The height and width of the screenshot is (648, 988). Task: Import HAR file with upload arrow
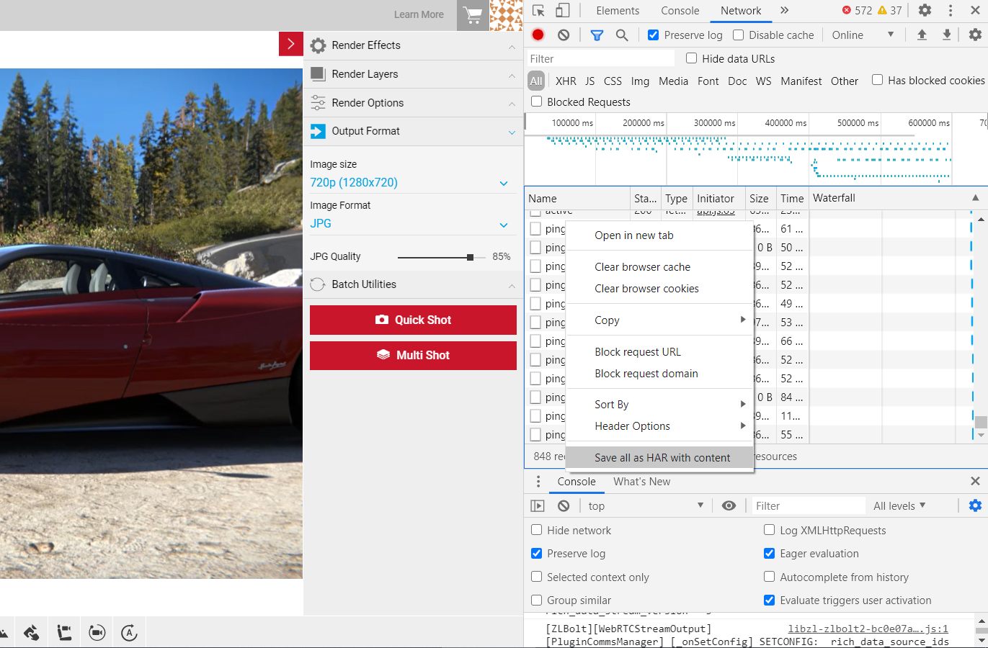click(x=922, y=35)
